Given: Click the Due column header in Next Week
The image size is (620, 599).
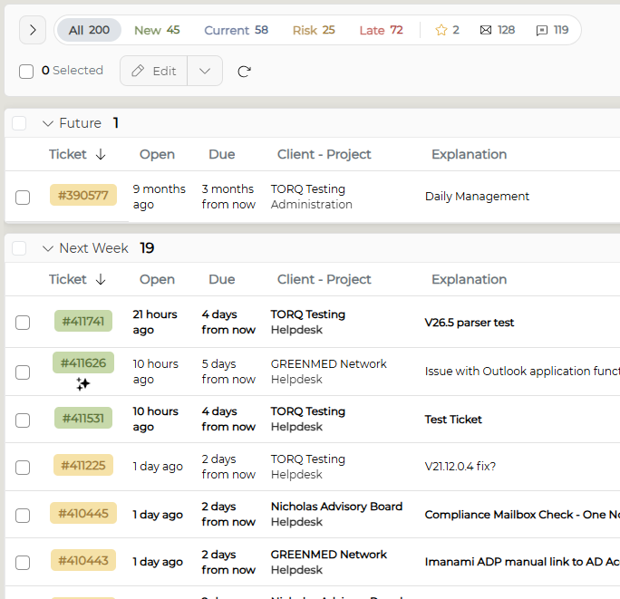Looking at the screenshot, I should tap(222, 279).
